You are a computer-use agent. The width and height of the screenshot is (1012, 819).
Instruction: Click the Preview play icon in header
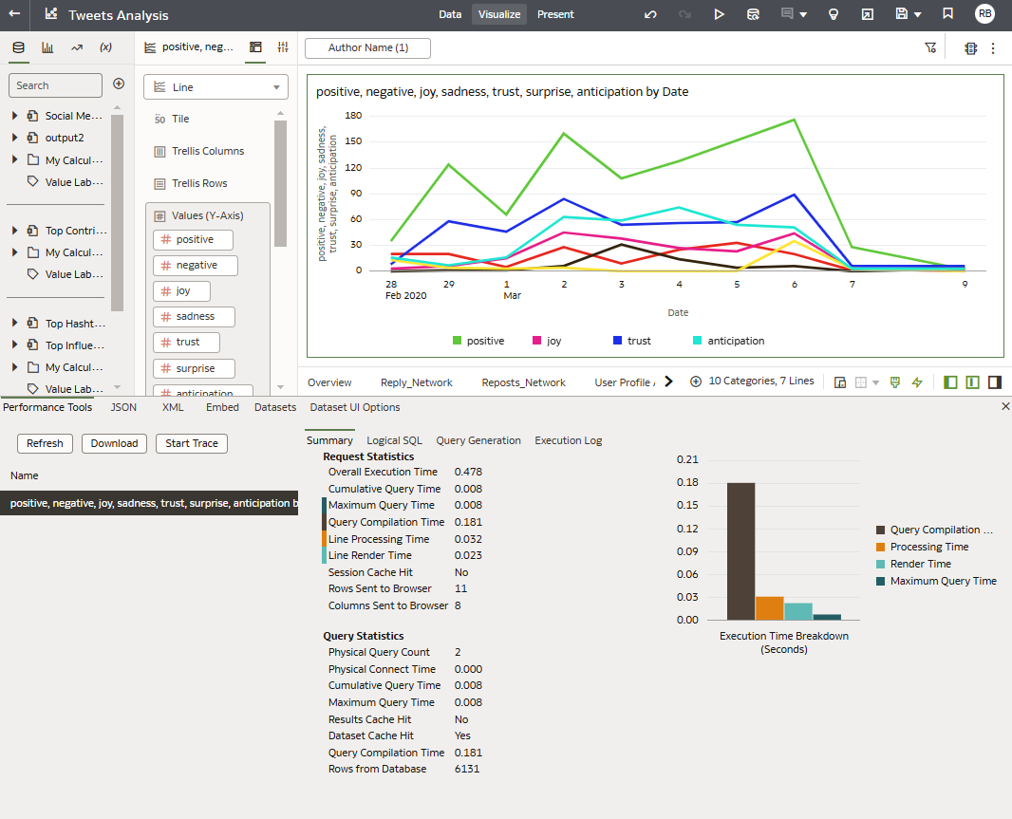coord(719,14)
